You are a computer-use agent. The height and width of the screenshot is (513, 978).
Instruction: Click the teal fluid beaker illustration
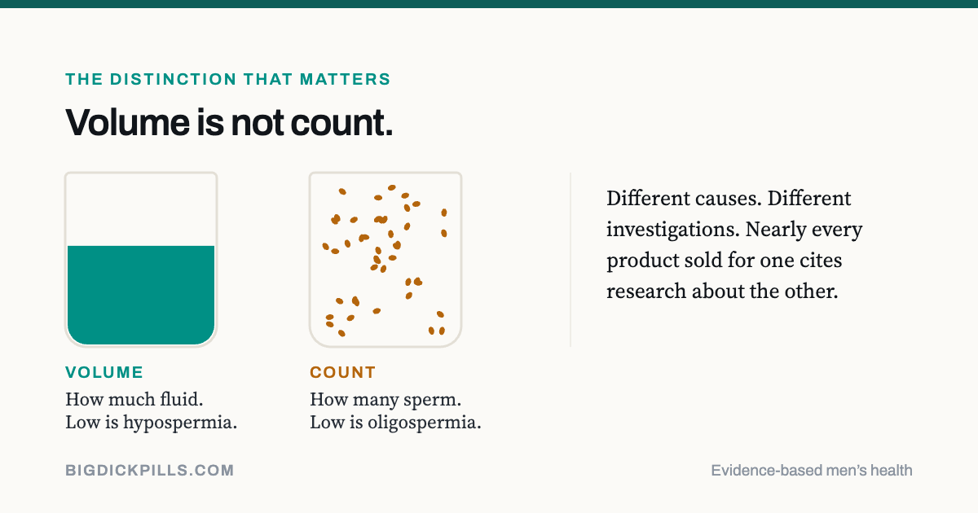tap(141, 260)
